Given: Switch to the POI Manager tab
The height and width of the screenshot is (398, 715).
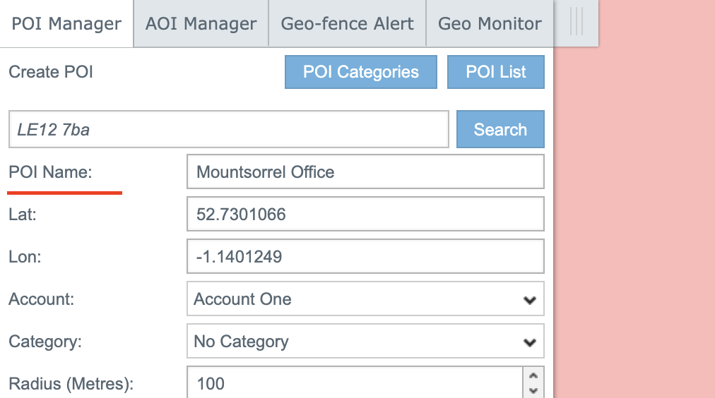Looking at the screenshot, I should tap(66, 23).
